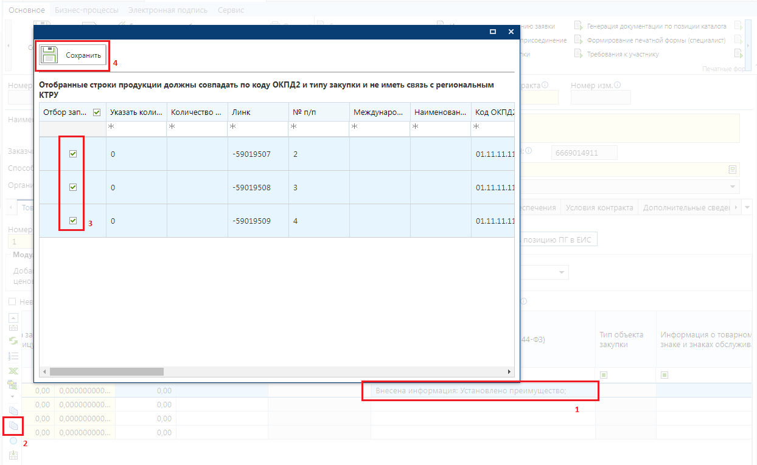This screenshot has height=465, width=757.
Task: Open the Сервис ribbon tab
Action: [231, 10]
